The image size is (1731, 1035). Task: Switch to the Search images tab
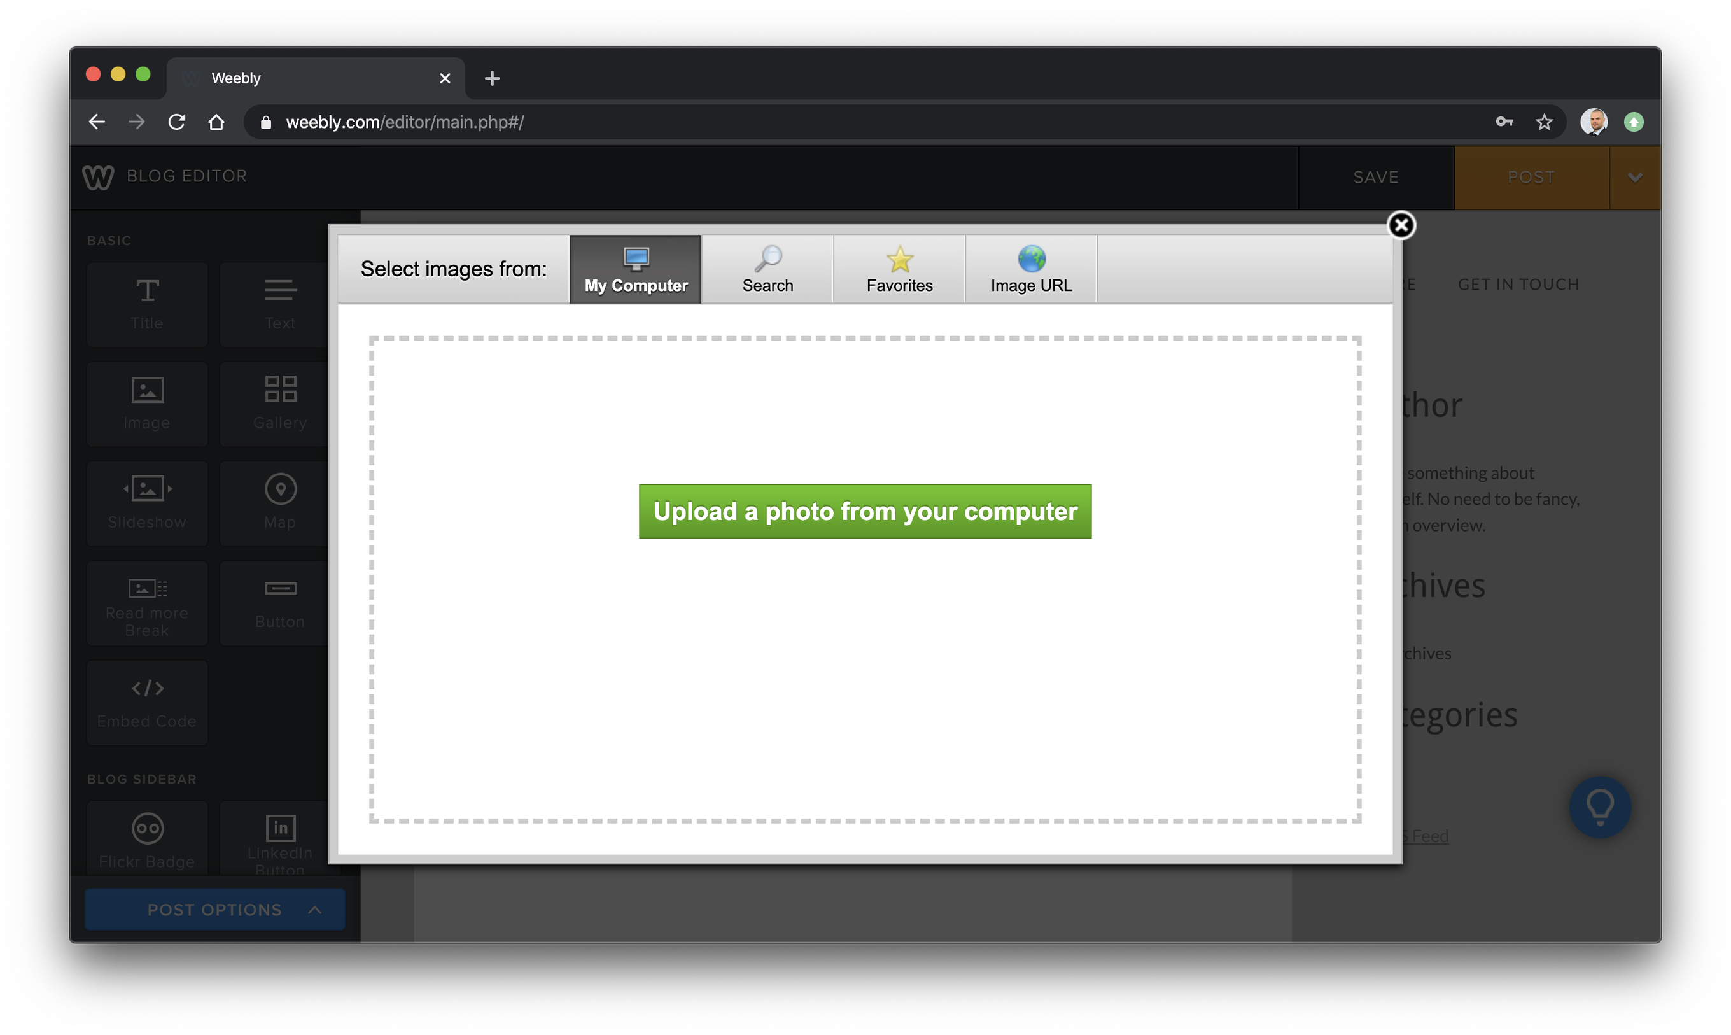tap(767, 269)
